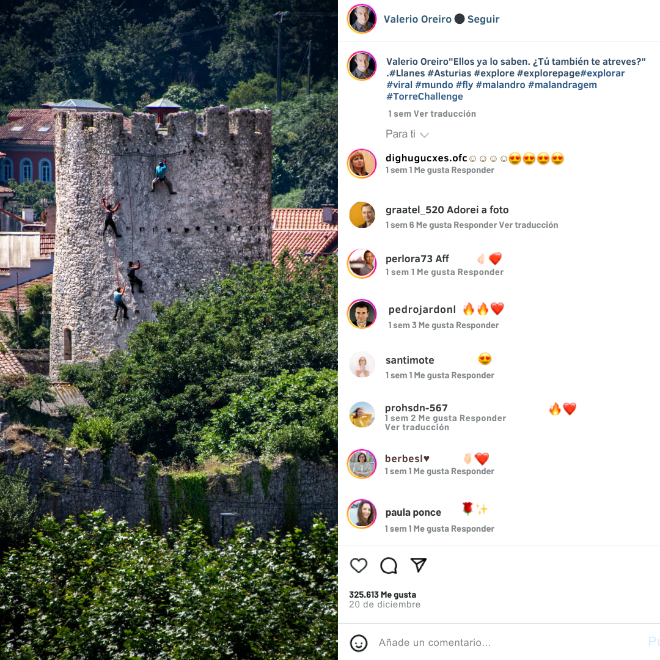Open the #Asturias hashtag

click(449, 73)
